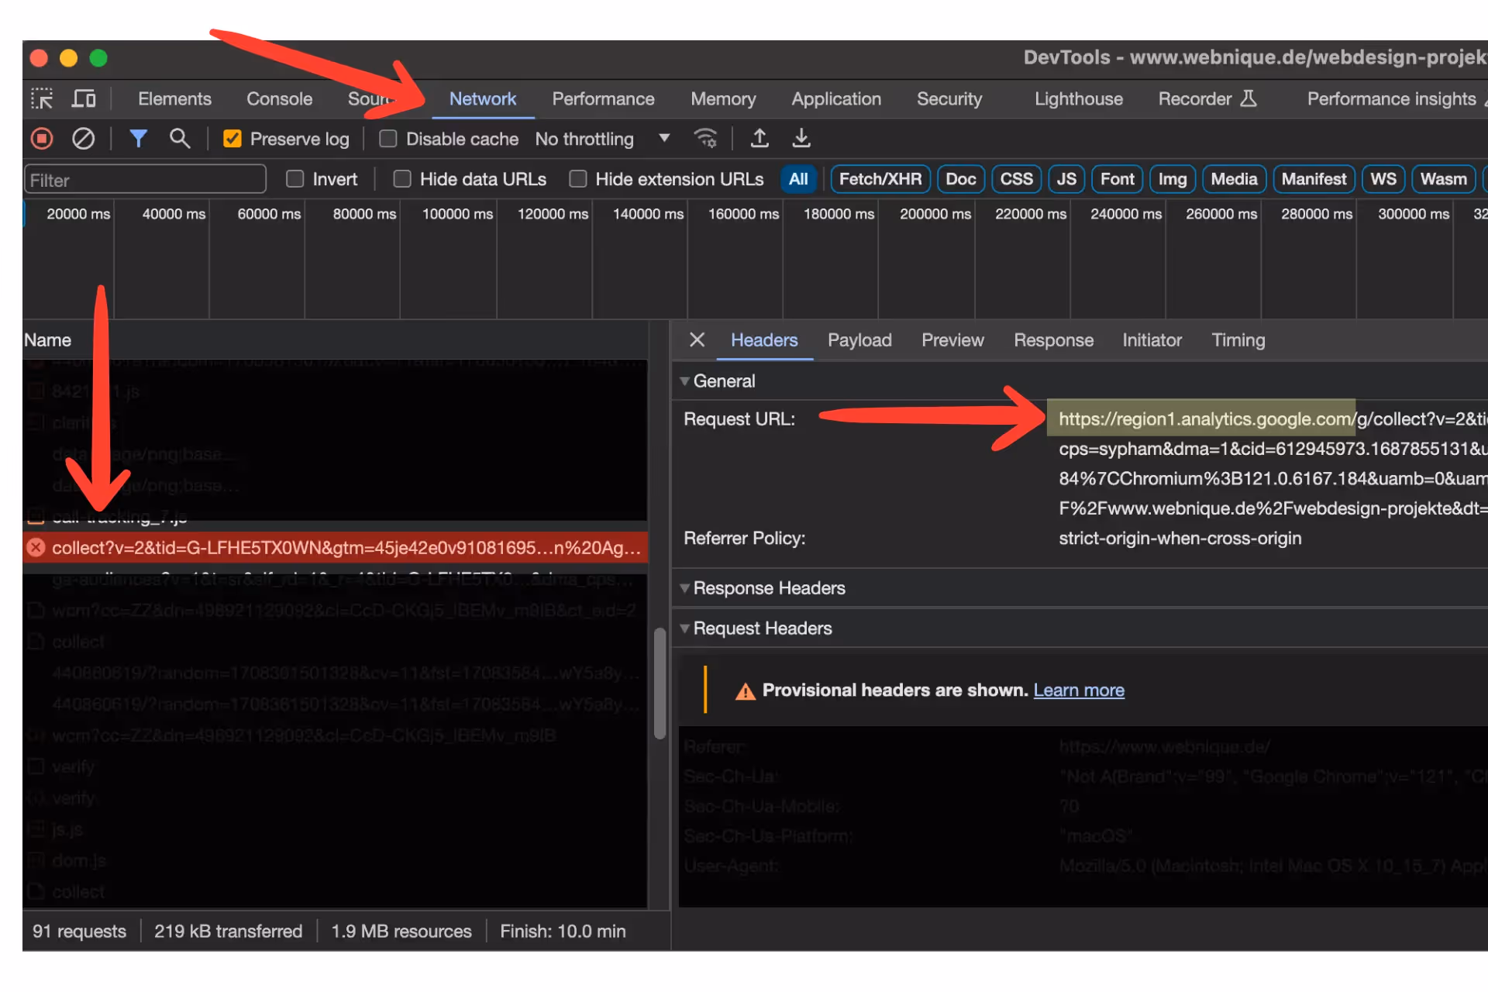Click the Export HAR download icon
The image size is (1488, 992).
pos(801,139)
